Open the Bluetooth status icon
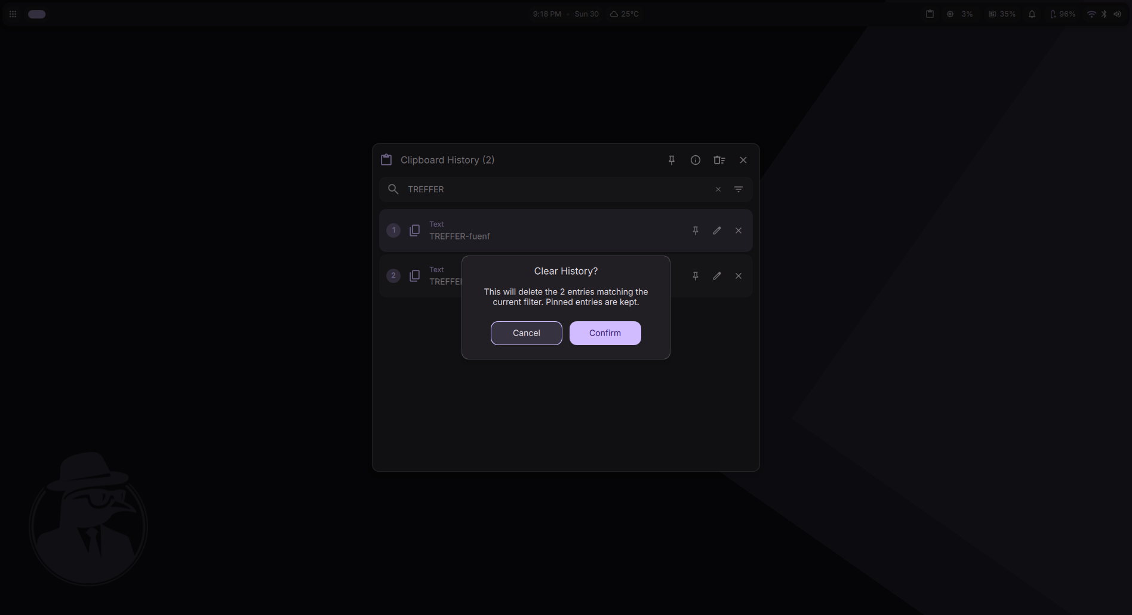This screenshot has width=1132, height=615. pyautogui.click(x=1104, y=14)
